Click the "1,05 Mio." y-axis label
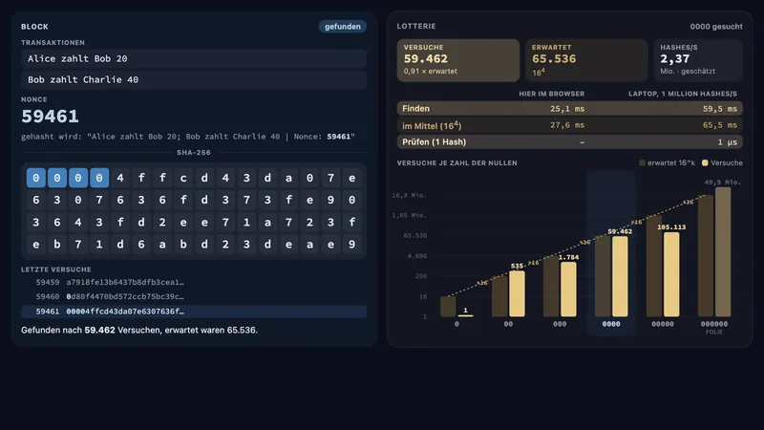Viewport: 764px width, 430px height. [410, 216]
